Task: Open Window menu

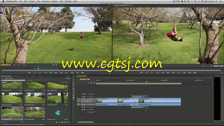Action: tap(68, 1)
